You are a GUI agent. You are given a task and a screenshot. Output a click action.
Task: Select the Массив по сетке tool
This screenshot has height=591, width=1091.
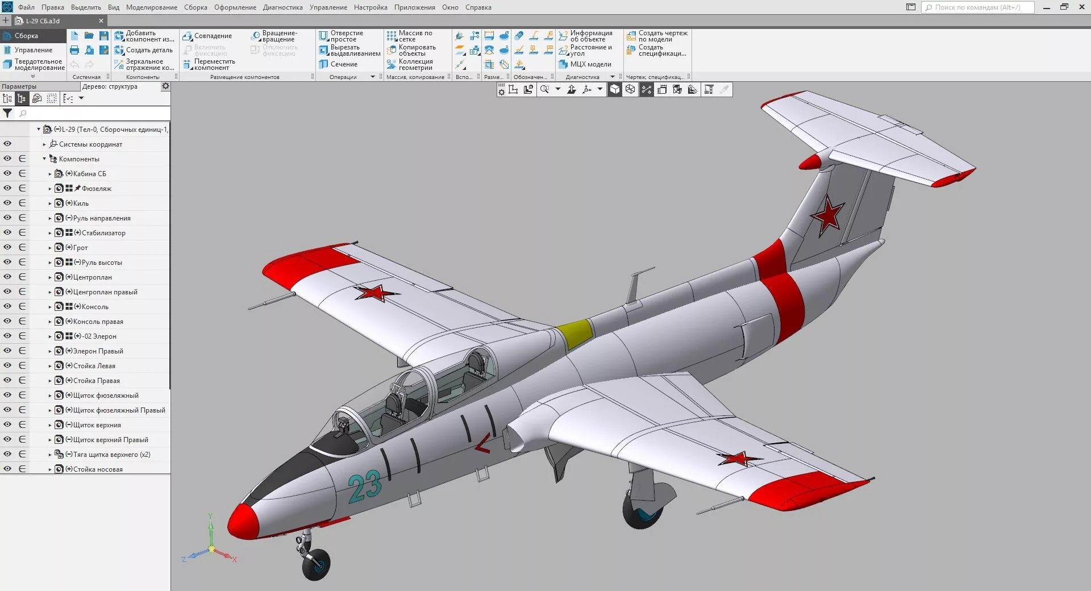pyautogui.click(x=409, y=36)
